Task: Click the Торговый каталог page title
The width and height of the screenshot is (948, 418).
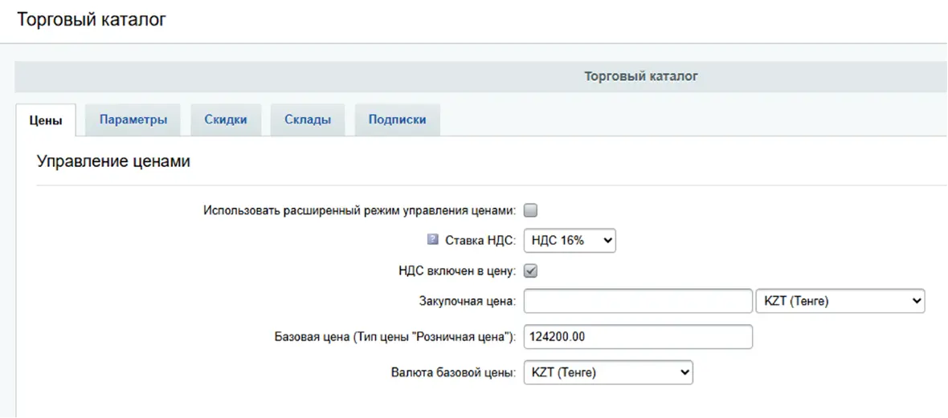Action: click(x=91, y=20)
